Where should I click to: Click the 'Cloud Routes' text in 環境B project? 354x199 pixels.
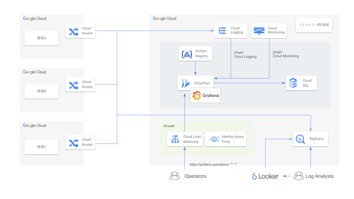click(x=87, y=84)
